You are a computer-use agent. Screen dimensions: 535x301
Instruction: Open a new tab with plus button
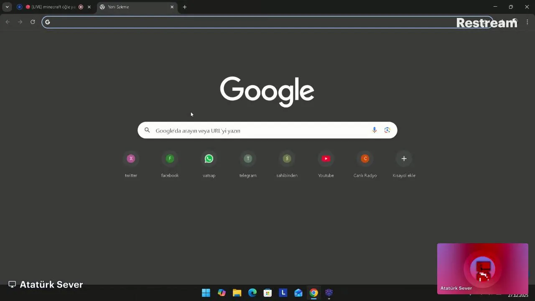(x=185, y=7)
